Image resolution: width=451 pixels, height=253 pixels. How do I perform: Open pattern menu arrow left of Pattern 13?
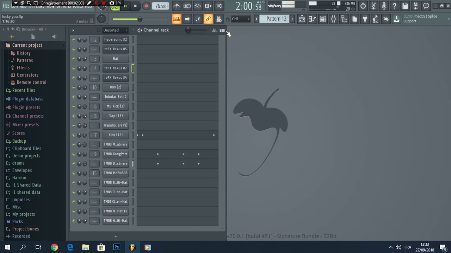(257, 19)
